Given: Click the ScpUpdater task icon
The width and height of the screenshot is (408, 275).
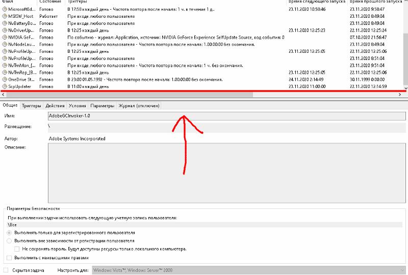Looking at the screenshot, I should pos(5,86).
